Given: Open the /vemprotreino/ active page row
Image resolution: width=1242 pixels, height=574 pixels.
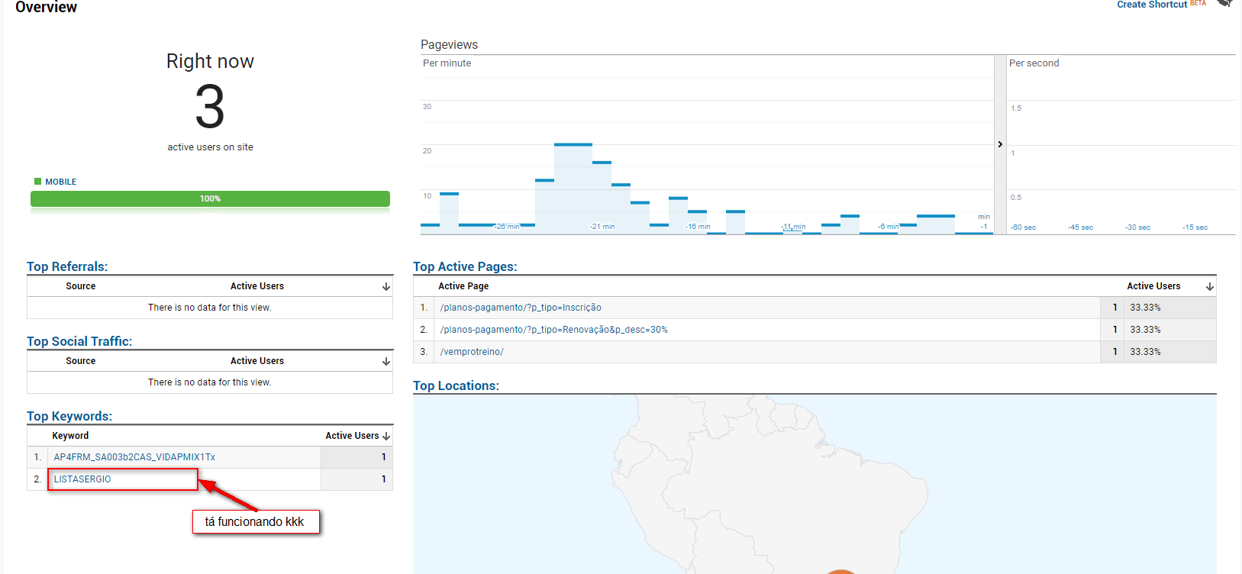Looking at the screenshot, I should 472,352.
